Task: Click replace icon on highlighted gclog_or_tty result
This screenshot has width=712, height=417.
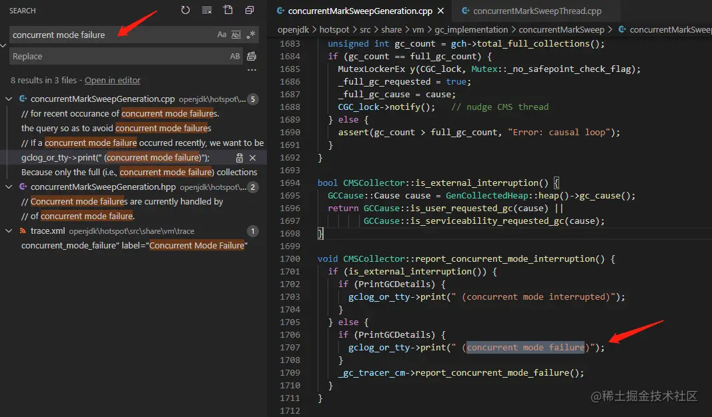Action: (240, 158)
